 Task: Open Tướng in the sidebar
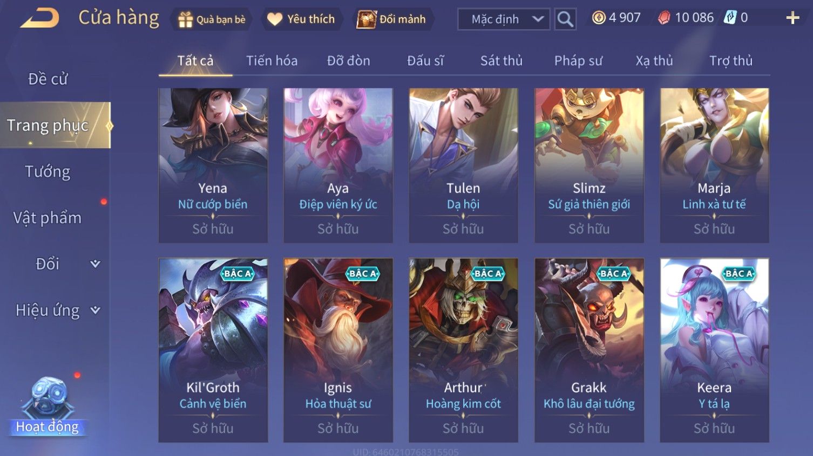(x=48, y=171)
